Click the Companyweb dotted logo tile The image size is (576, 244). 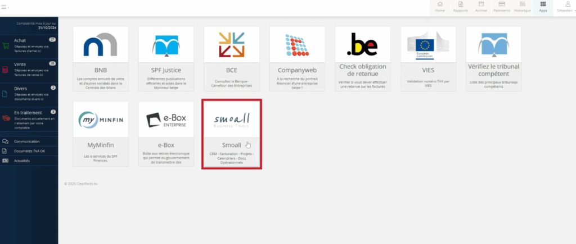pyautogui.click(x=297, y=44)
